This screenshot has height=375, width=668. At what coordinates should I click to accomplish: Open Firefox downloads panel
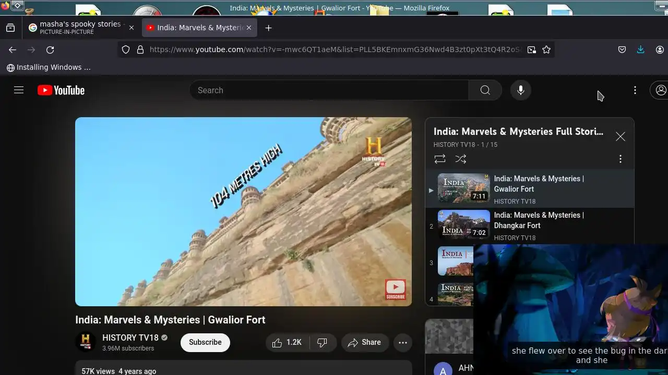point(640,49)
